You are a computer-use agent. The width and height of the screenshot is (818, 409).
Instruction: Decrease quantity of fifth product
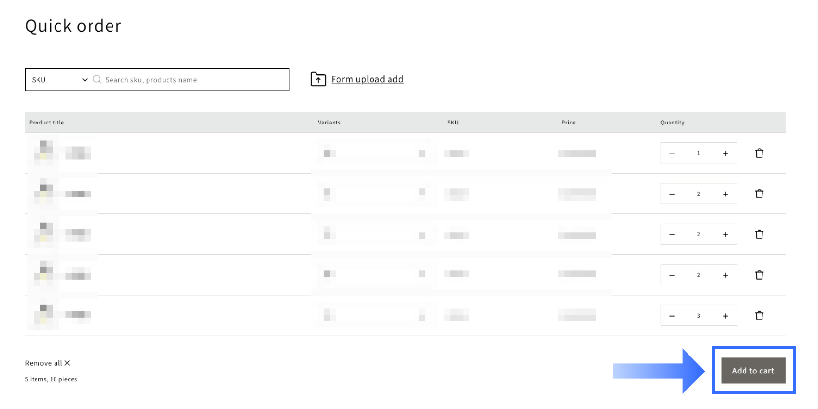point(672,316)
